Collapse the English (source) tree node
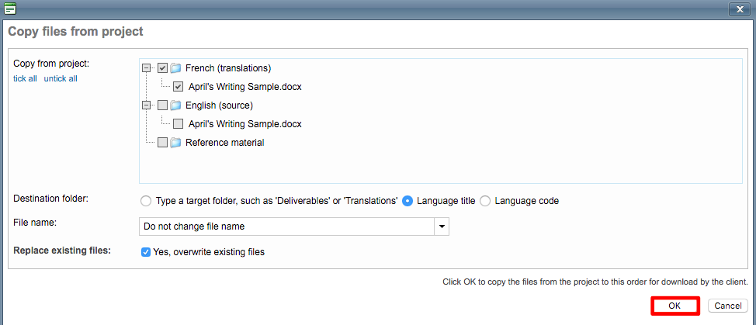 click(147, 105)
